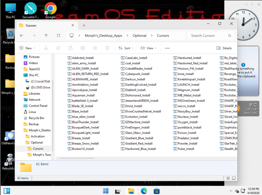Open the Sort dropdown menu
This screenshot has width=262, height=195.
126,48
